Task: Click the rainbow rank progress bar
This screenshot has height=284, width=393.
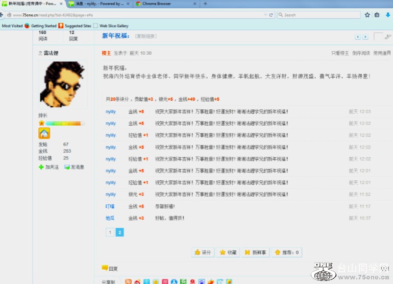Action: click(65, 124)
